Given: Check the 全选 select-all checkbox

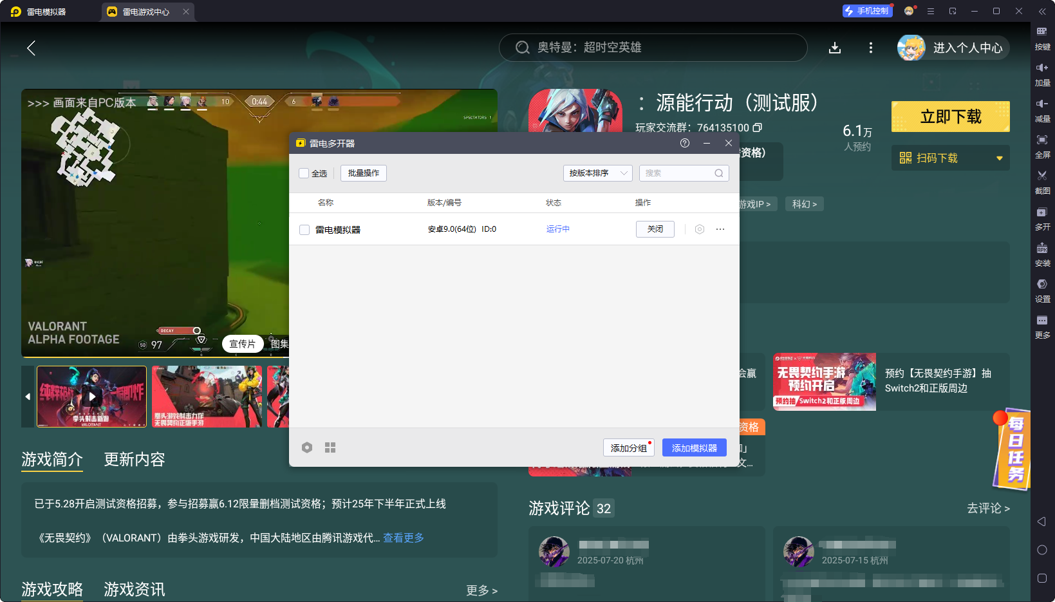Looking at the screenshot, I should tap(304, 173).
